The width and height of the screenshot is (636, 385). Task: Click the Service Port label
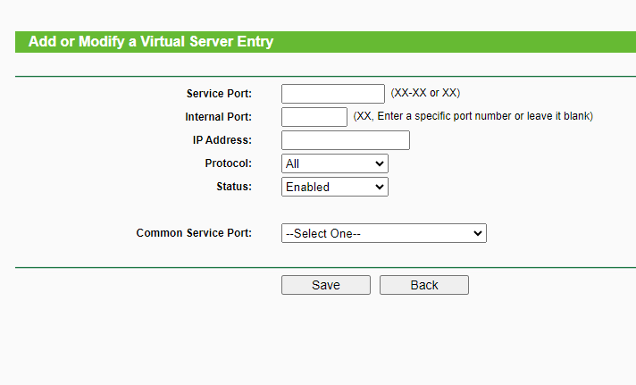(219, 94)
